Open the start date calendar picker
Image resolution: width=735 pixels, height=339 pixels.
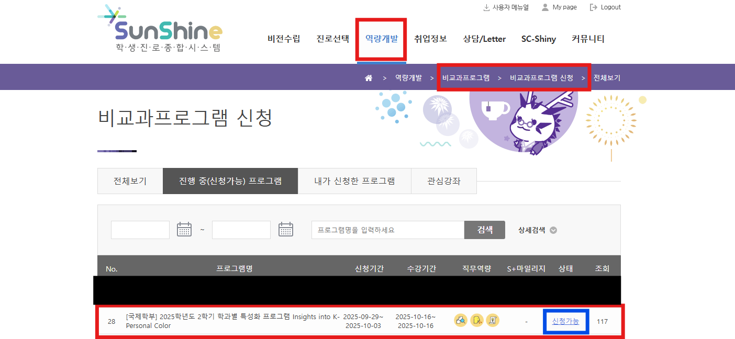click(x=184, y=230)
